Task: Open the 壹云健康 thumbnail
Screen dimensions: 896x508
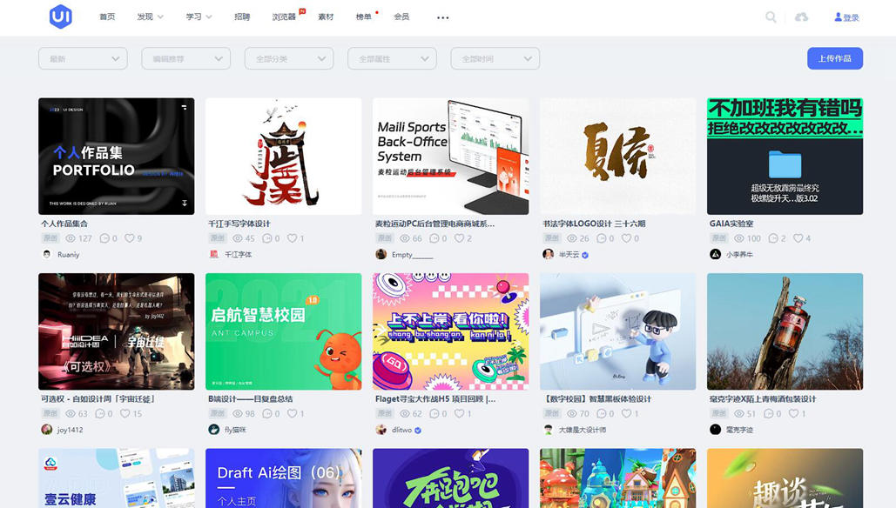Action: [x=117, y=478]
